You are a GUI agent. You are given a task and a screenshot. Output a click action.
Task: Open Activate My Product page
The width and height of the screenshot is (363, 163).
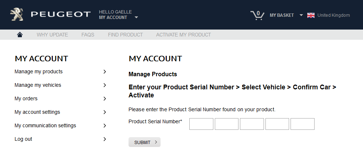(x=184, y=35)
